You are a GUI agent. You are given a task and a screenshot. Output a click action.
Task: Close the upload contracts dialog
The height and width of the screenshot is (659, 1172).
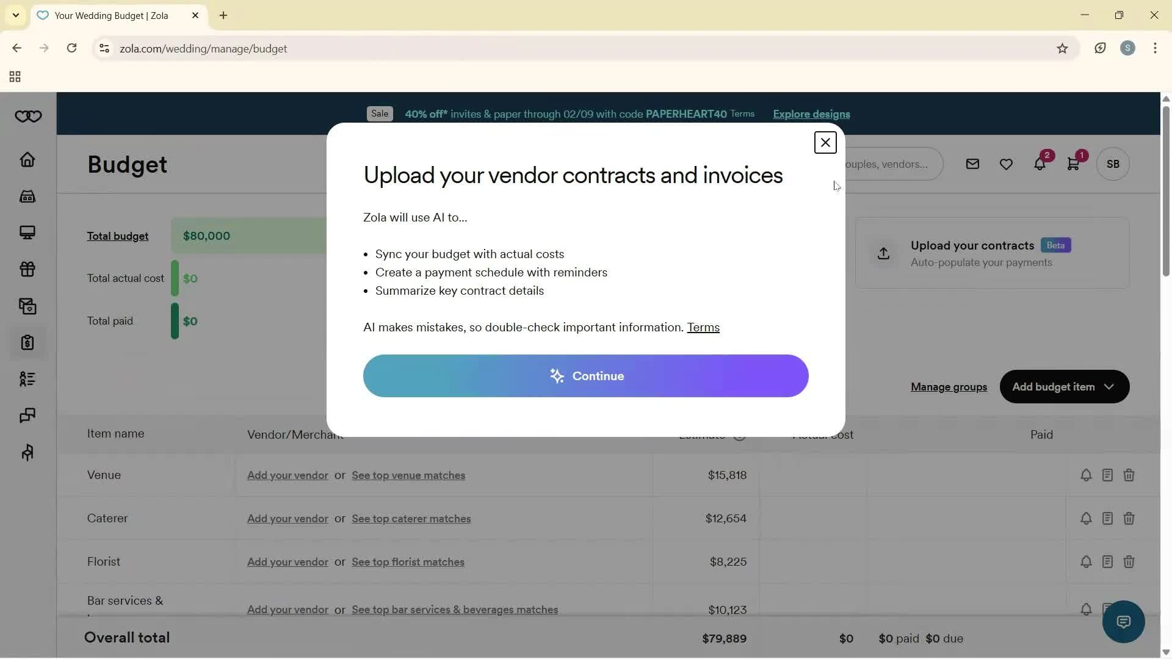click(x=825, y=143)
